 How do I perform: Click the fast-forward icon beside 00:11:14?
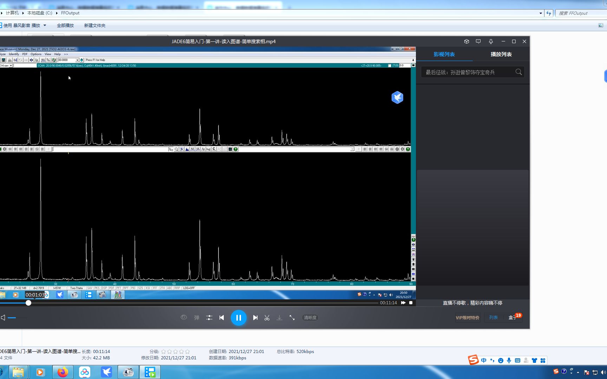[x=403, y=302]
